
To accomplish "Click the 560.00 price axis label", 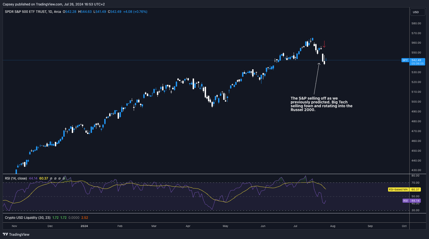I will click(x=416, y=43).
